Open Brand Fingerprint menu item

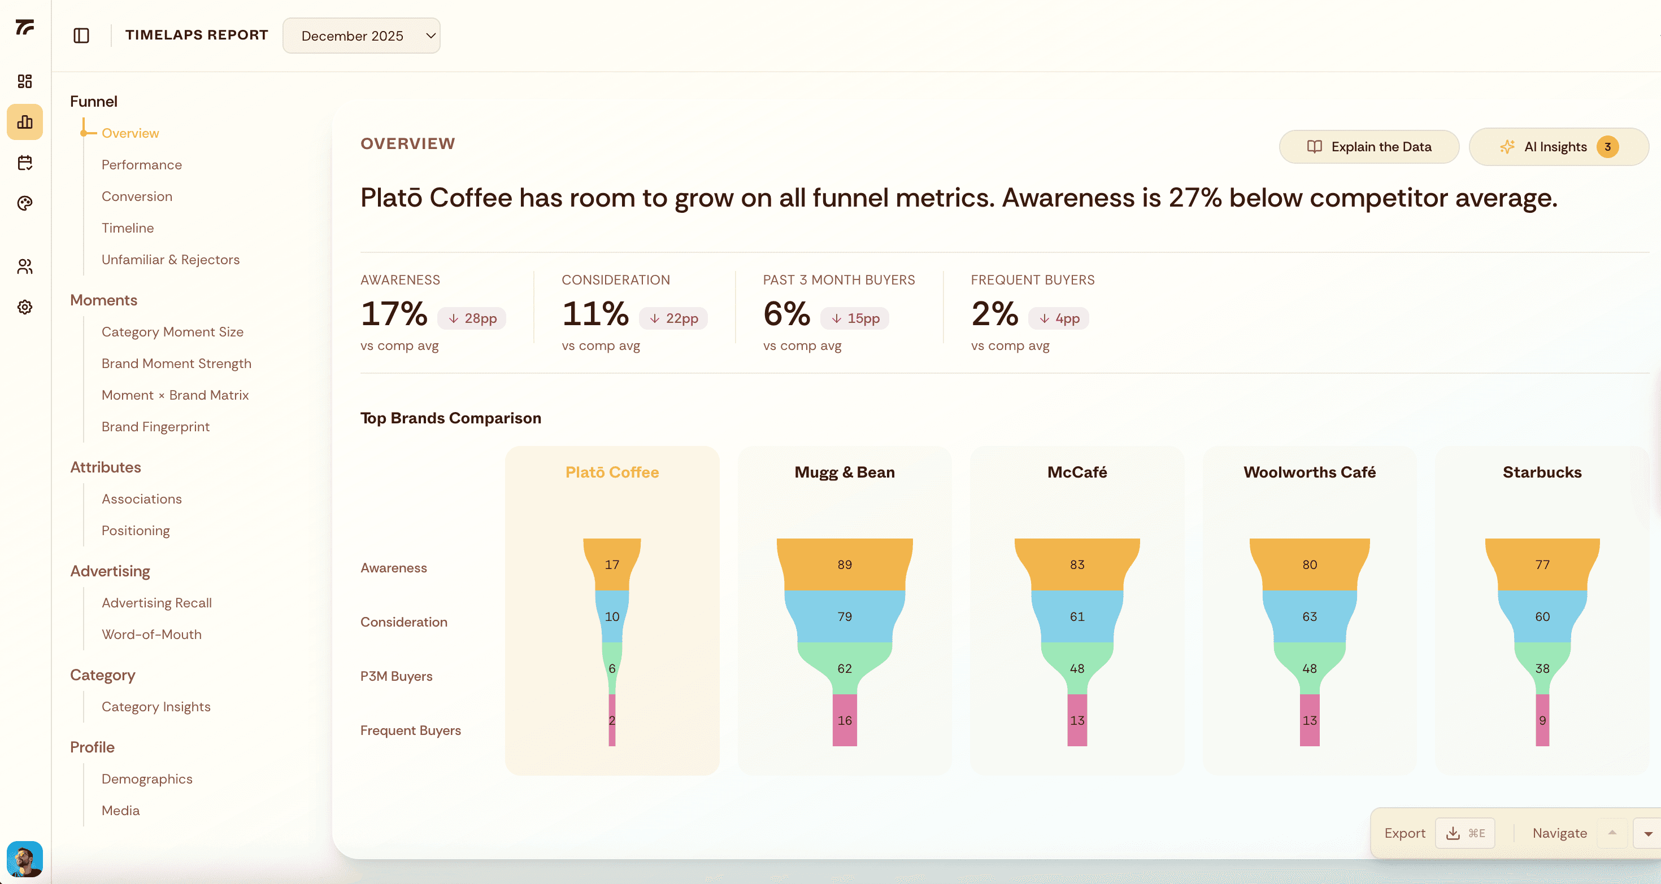155,427
